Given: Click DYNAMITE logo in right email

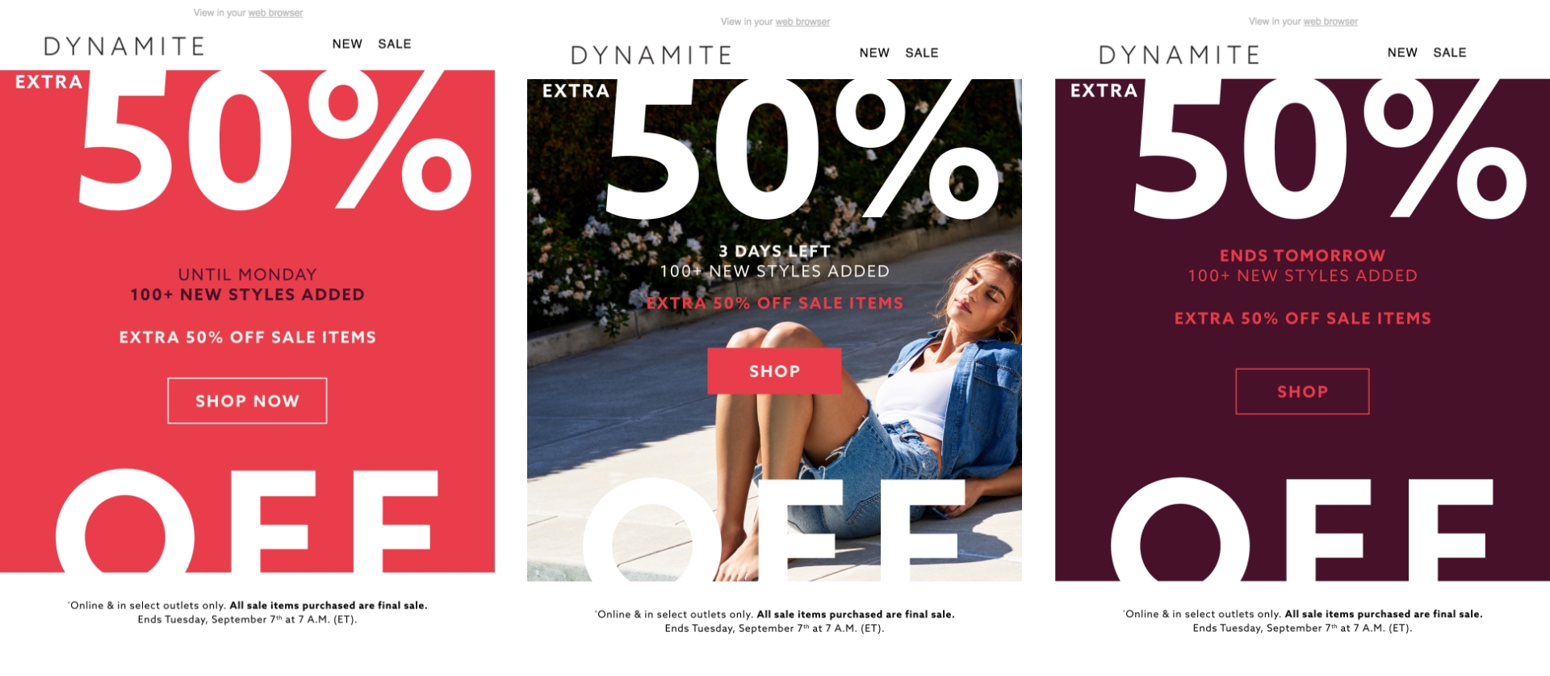Looking at the screenshot, I should [1179, 55].
